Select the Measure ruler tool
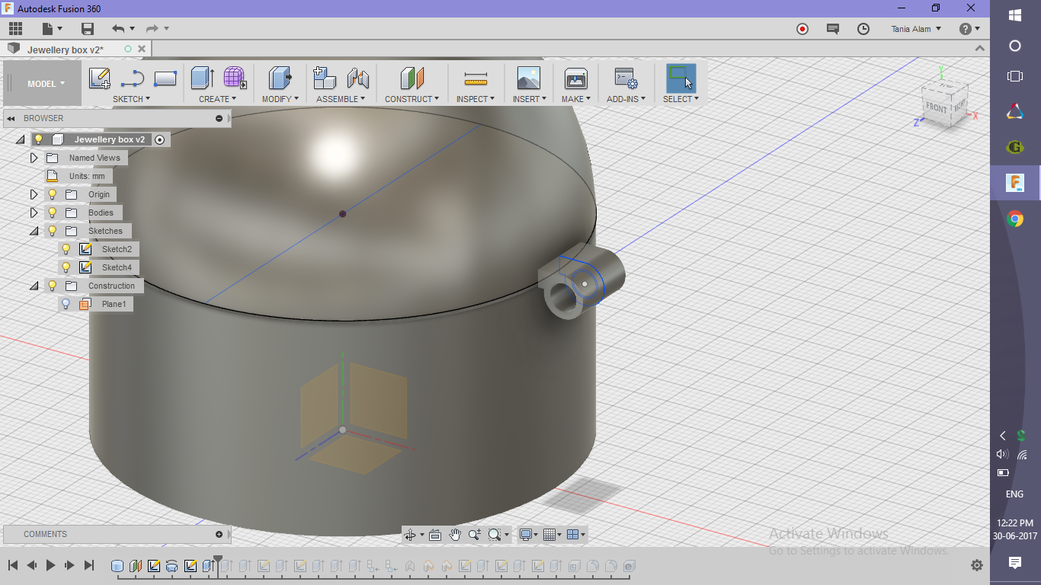This screenshot has width=1041, height=585. 476,78
